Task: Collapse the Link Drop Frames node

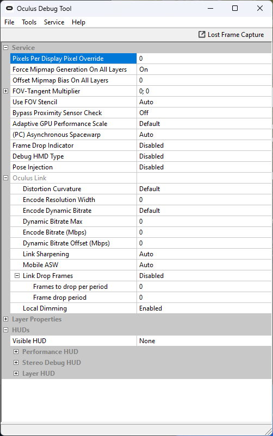Action: pos(17,276)
